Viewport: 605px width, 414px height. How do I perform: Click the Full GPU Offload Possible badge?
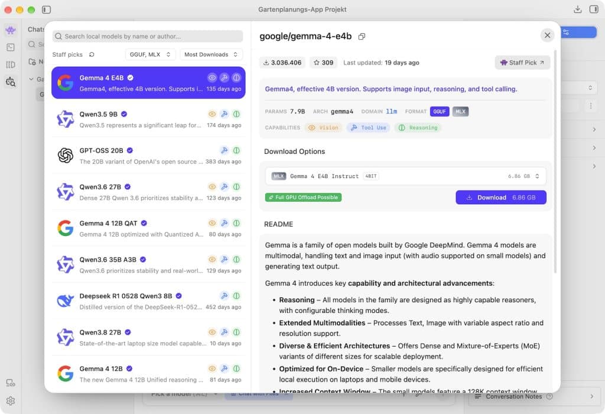[x=303, y=198]
